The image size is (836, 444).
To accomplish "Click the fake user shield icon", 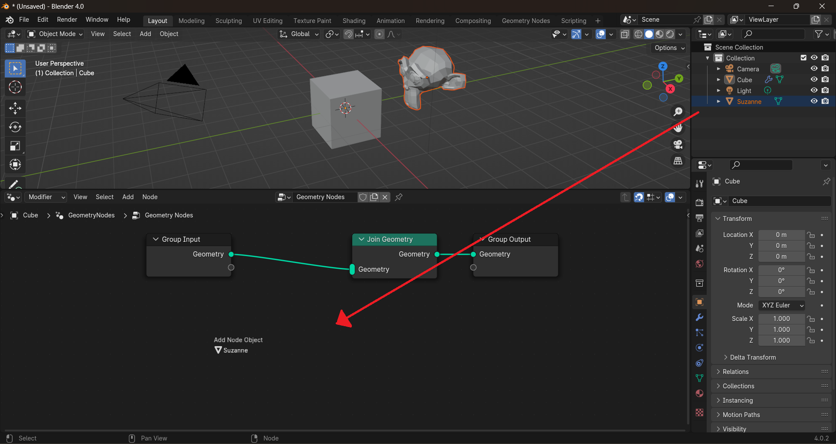I will click(363, 197).
